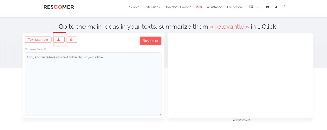Click the No character limit note
The height and width of the screenshot is (130, 327).
(35, 49)
